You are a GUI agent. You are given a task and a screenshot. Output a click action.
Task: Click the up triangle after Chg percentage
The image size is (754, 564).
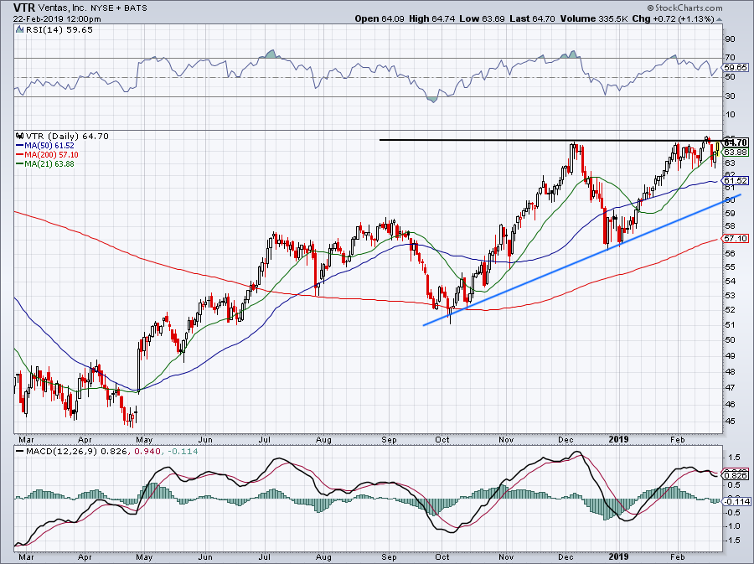719,19
